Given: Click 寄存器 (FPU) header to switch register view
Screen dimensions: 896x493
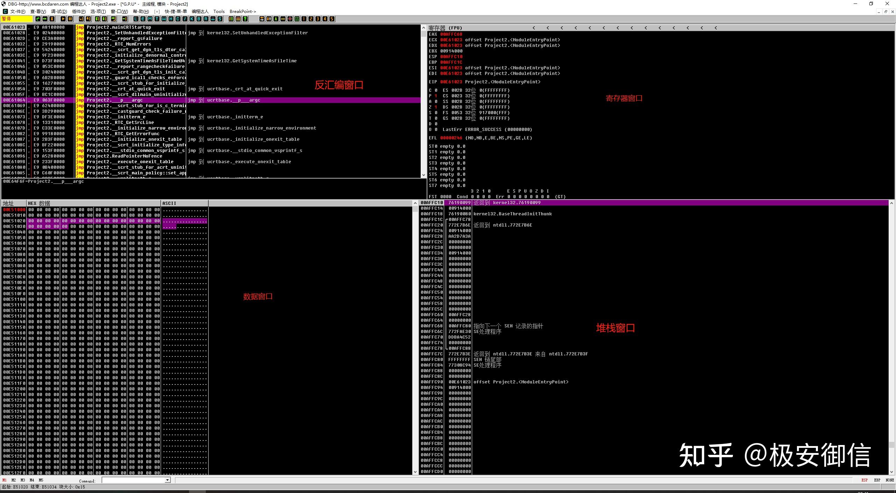Looking at the screenshot, I should click(445, 28).
